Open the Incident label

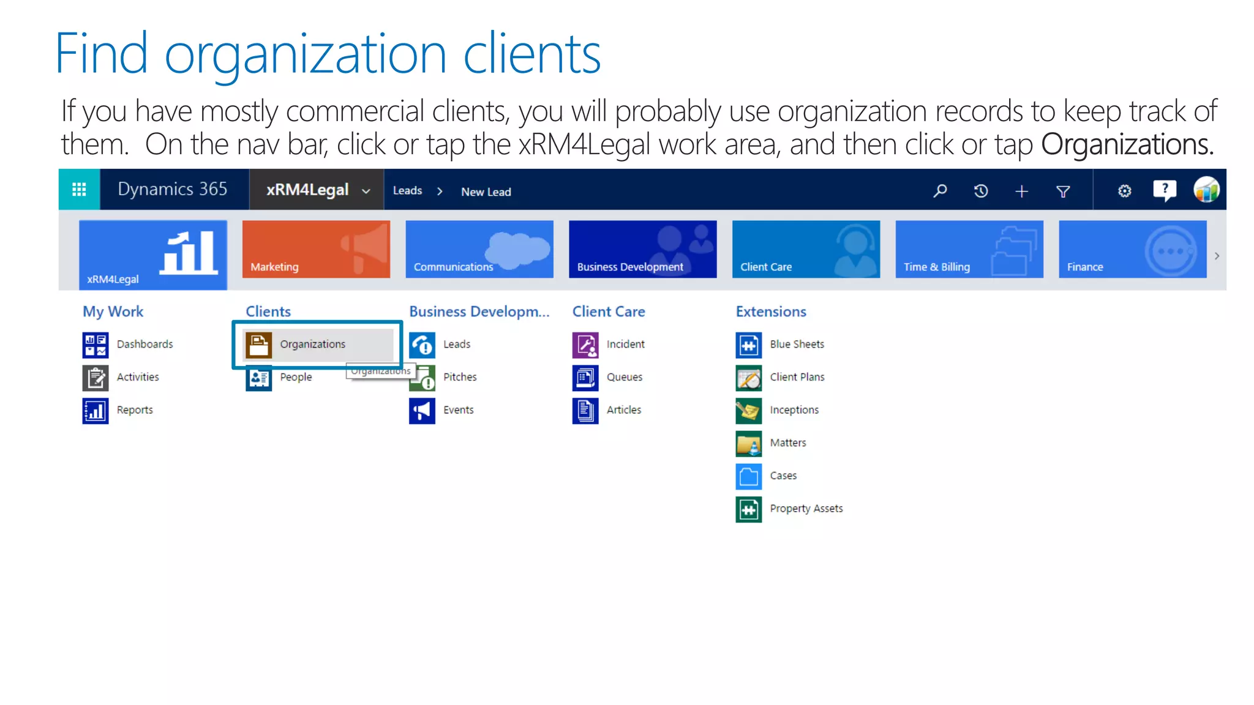click(626, 345)
